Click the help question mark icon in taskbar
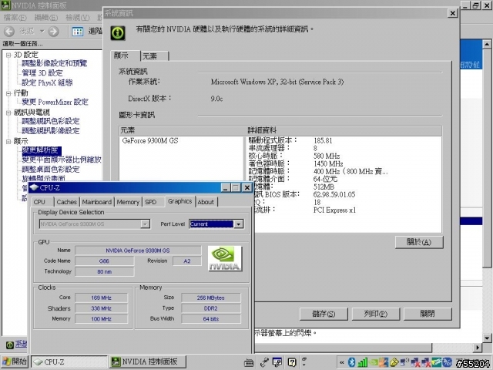 click(x=292, y=362)
